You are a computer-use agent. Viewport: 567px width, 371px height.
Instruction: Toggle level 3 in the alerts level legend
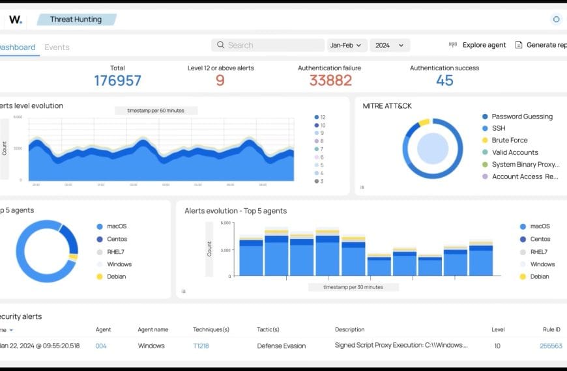tap(319, 181)
